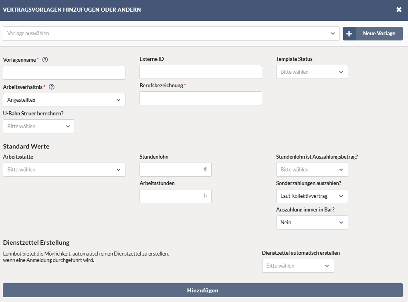Click the 'Standard Werte' heading
408x302 pixels.
(x=26, y=147)
